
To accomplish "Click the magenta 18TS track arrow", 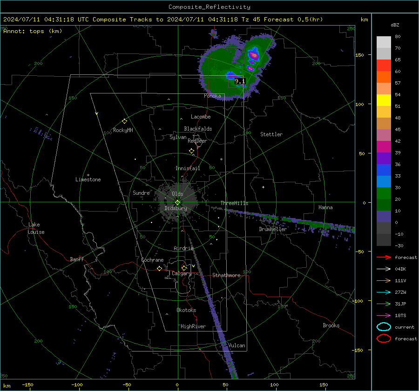I will pyautogui.click(x=384, y=316).
